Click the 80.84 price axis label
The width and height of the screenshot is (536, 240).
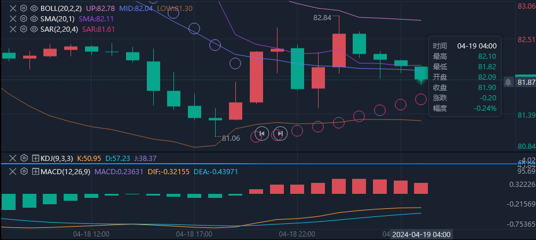click(527, 147)
